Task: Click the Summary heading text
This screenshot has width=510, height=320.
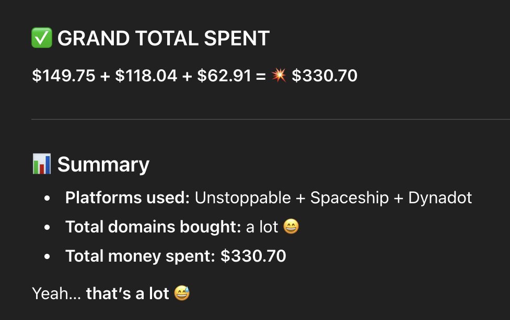Action: pos(103,165)
